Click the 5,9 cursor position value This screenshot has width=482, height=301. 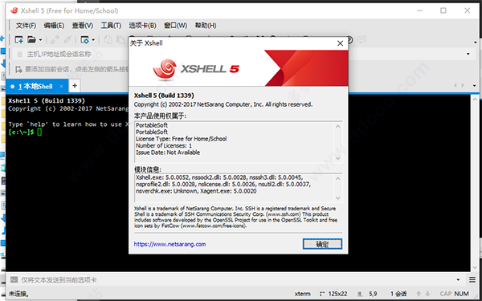pos(373,294)
